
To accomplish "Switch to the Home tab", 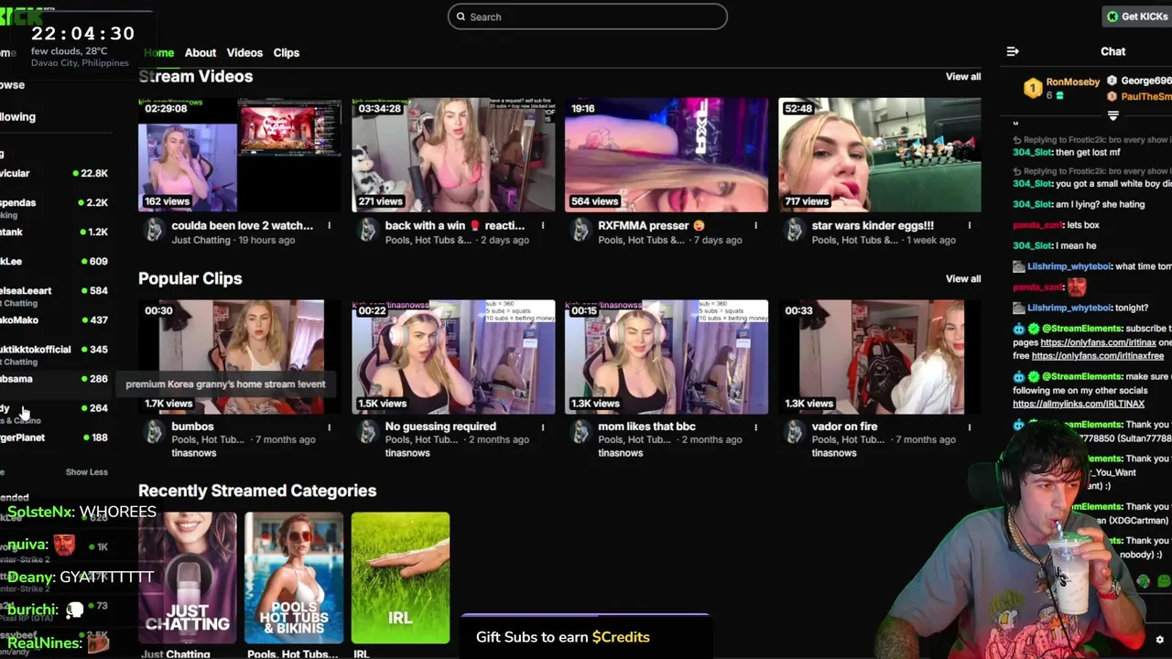I will [x=158, y=53].
